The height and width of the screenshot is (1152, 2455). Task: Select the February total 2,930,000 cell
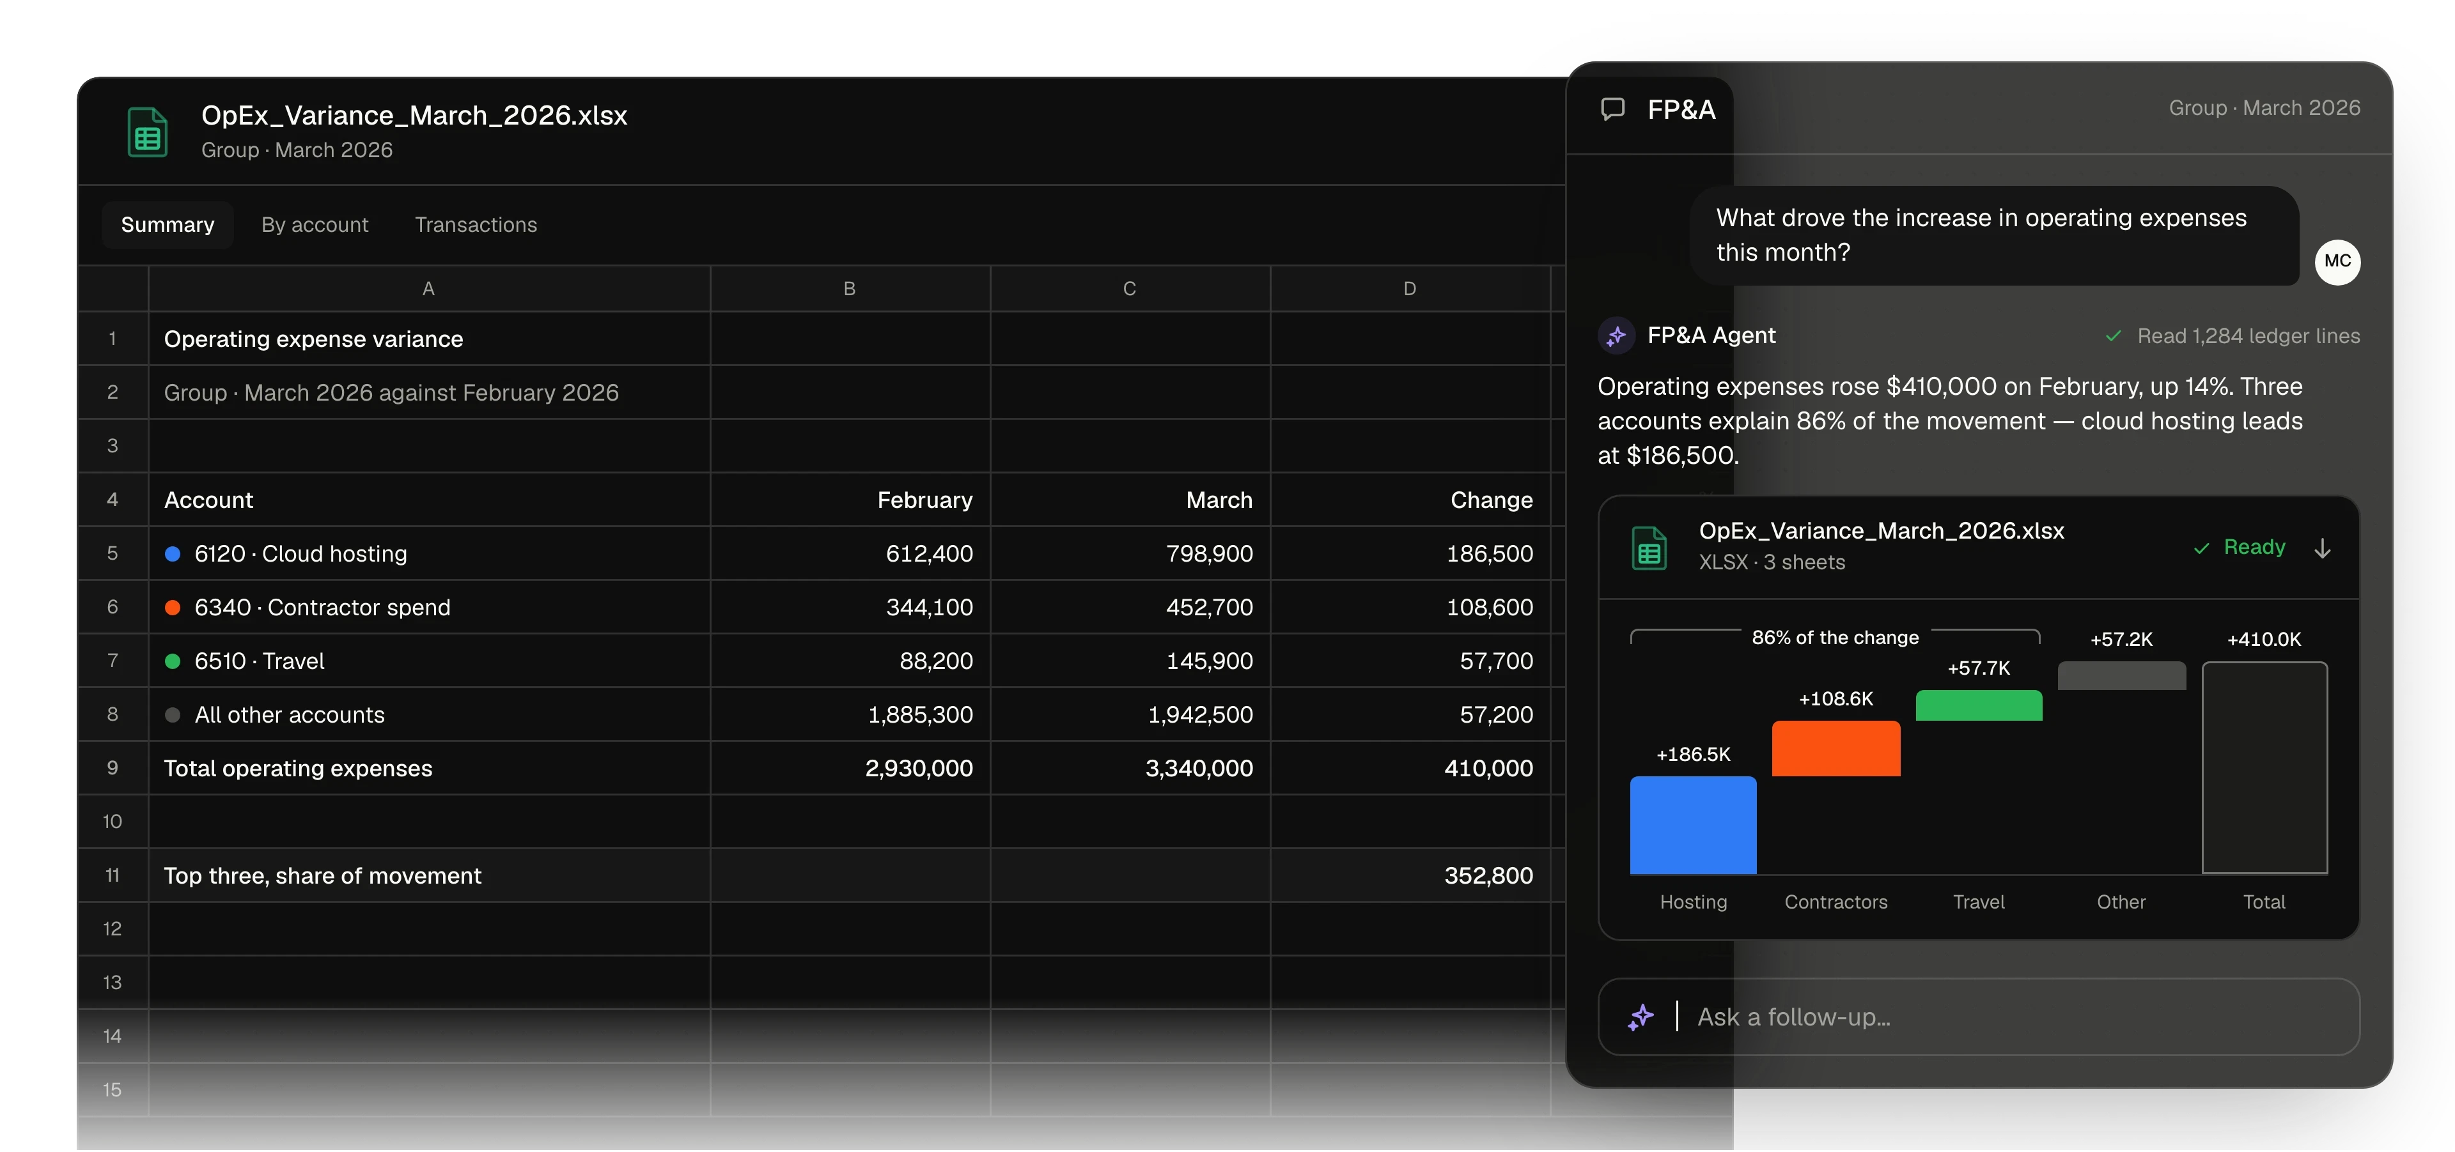(850, 768)
